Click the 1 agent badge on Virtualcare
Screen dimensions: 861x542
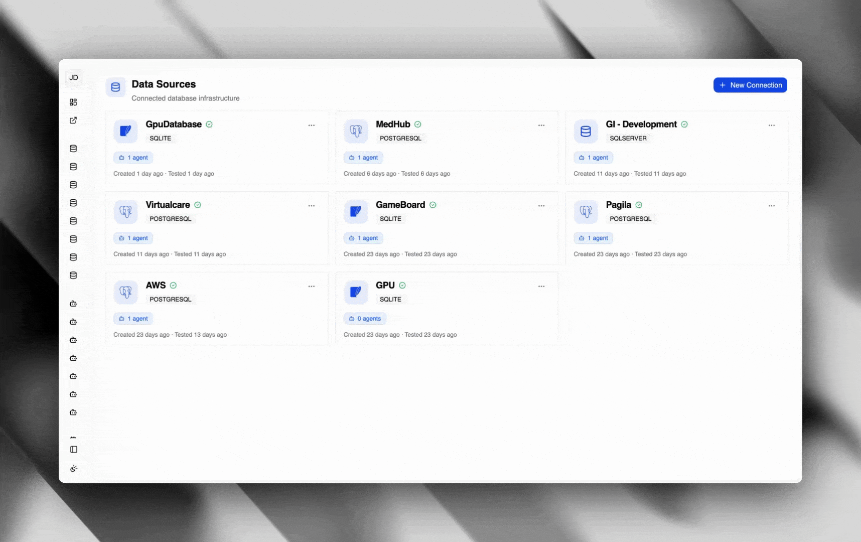[133, 238]
